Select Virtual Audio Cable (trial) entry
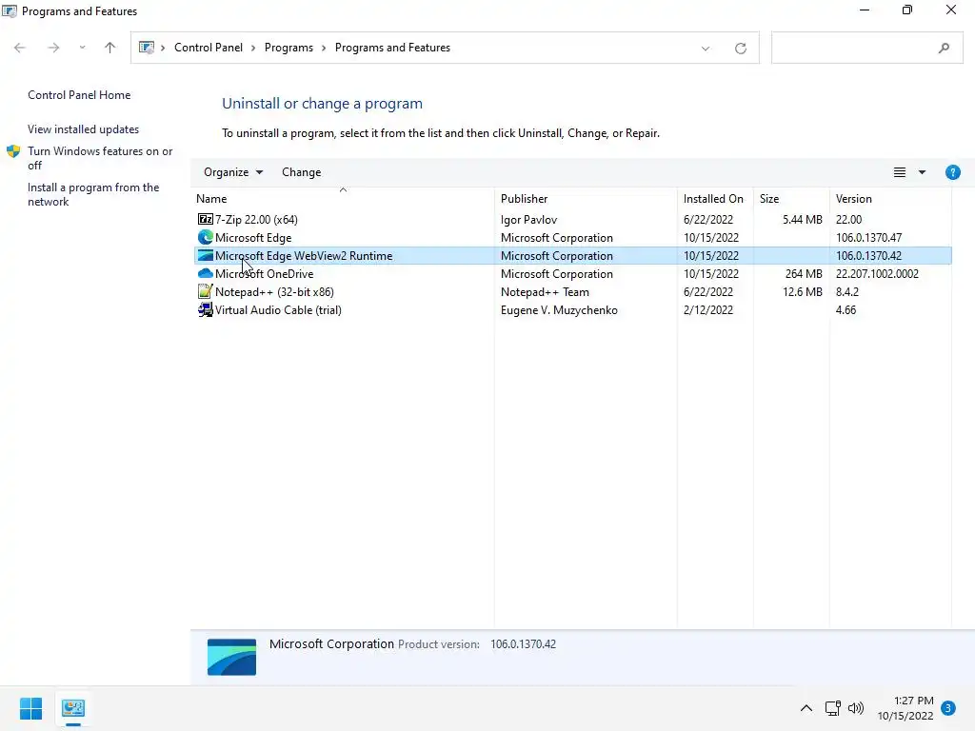The width and height of the screenshot is (975, 731). (x=278, y=309)
